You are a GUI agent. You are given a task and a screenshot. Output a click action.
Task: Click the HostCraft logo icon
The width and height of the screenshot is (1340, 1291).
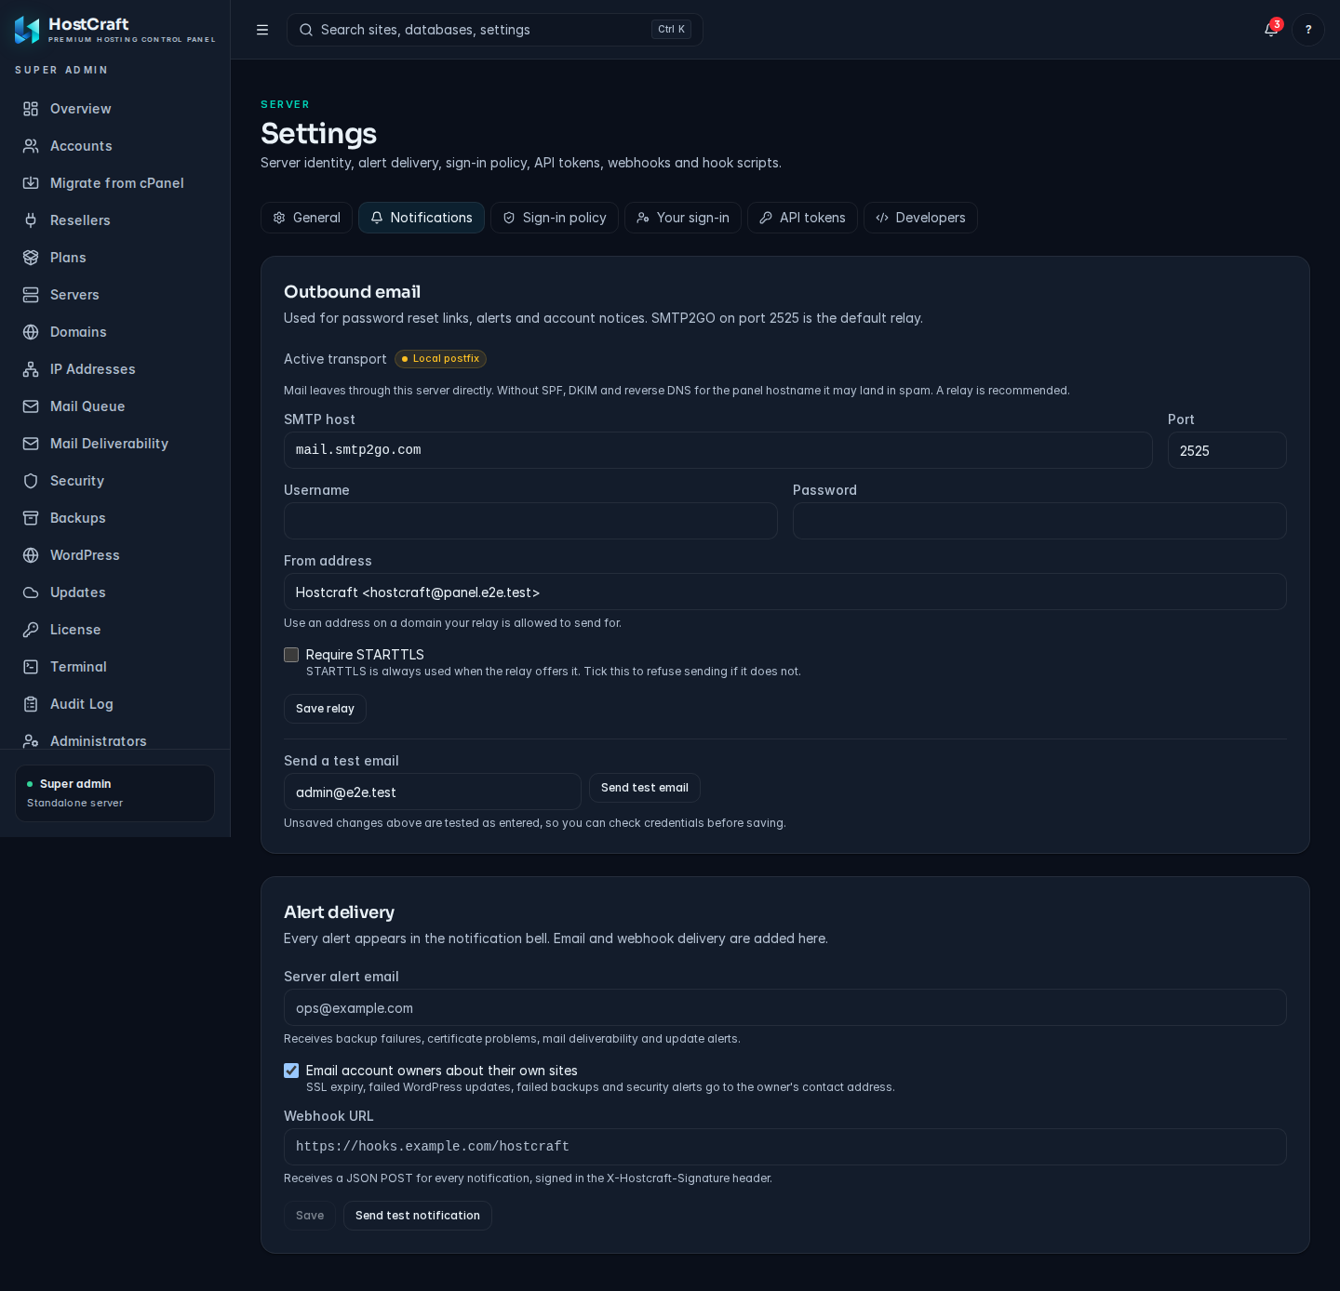click(x=27, y=30)
